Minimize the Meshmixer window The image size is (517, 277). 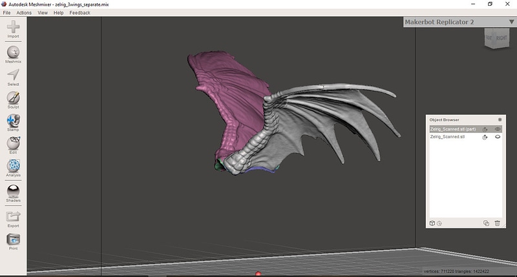pyautogui.click(x=473, y=4)
